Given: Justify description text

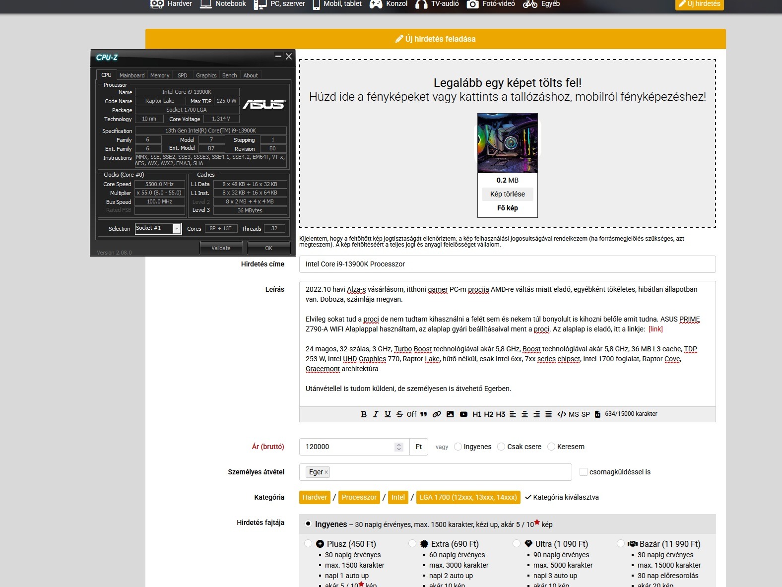Looking at the screenshot, I should coord(548,414).
